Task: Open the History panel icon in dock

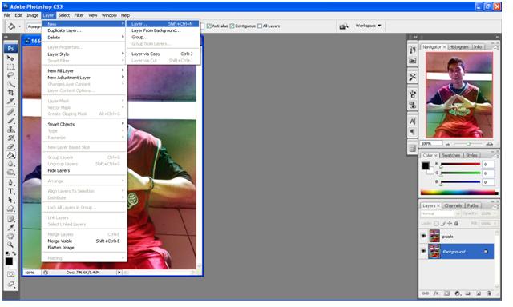Action: [413, 50]
